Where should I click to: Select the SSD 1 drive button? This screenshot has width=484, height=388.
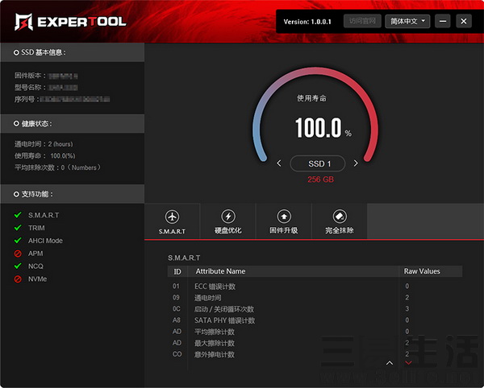click(317, 163)
